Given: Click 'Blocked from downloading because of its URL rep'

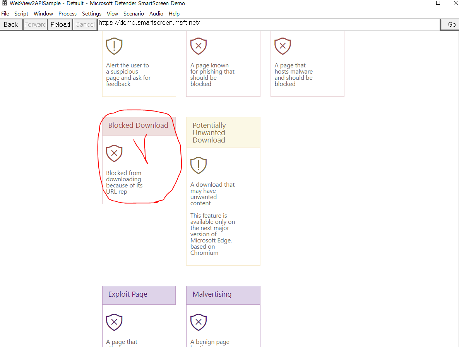Looking at the screenshot, I should (124, 182).
